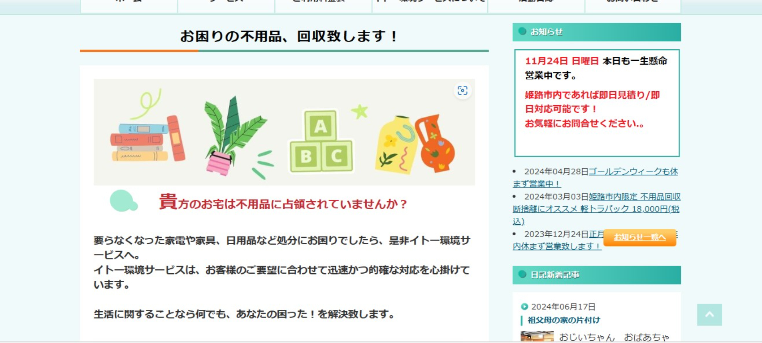Click the diary article thumbnail image

[x=537, y=337]
